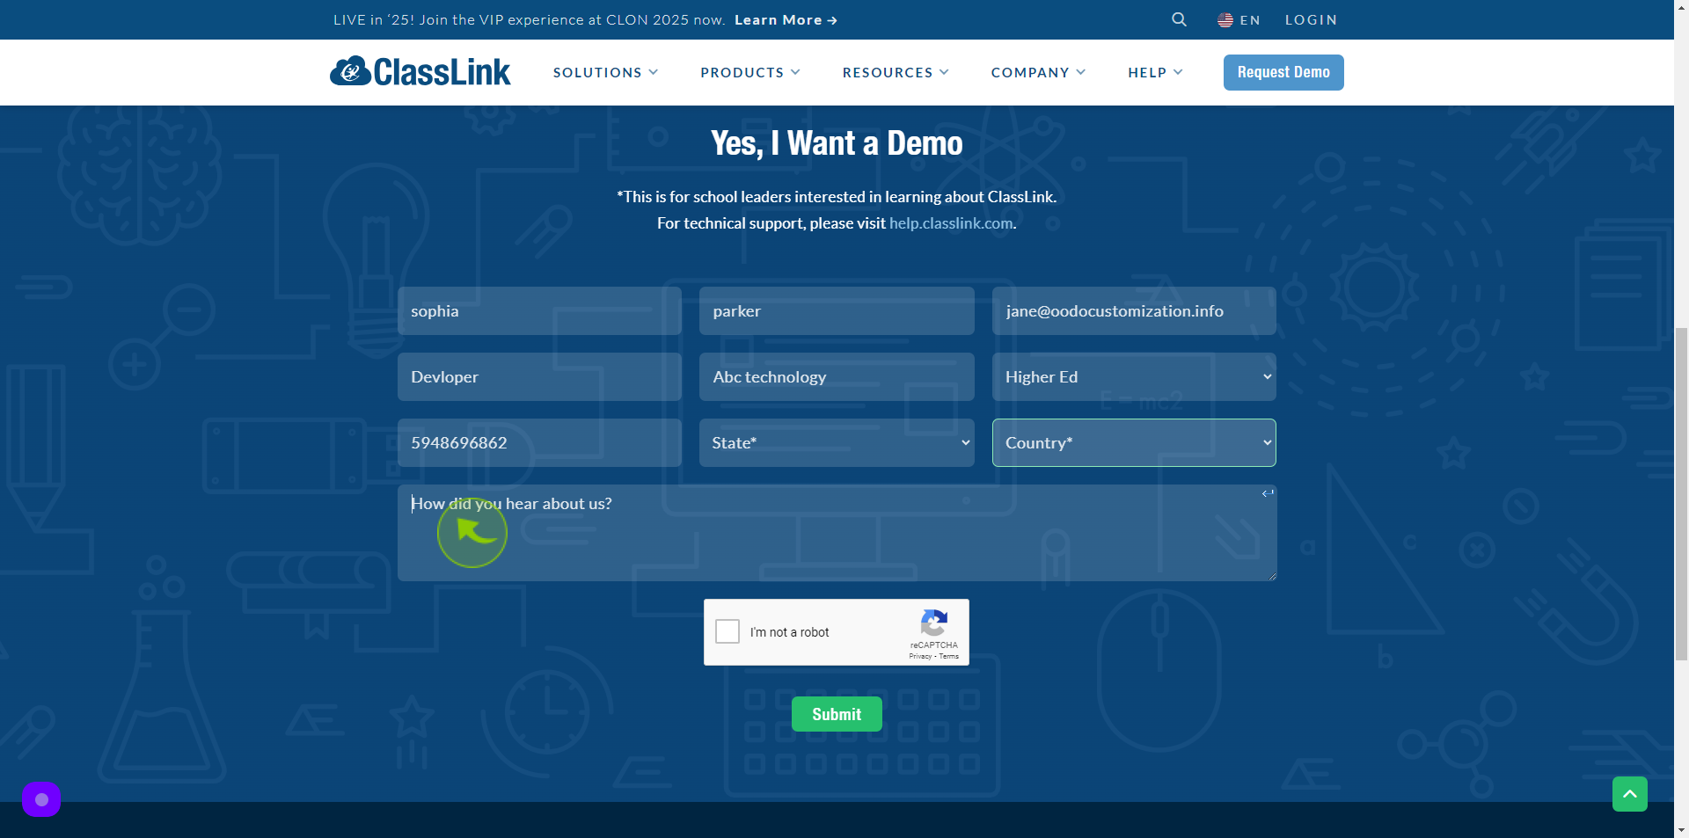Focus the How did you hear about us textarea
1689x838 pixels.
click(837, 533)
